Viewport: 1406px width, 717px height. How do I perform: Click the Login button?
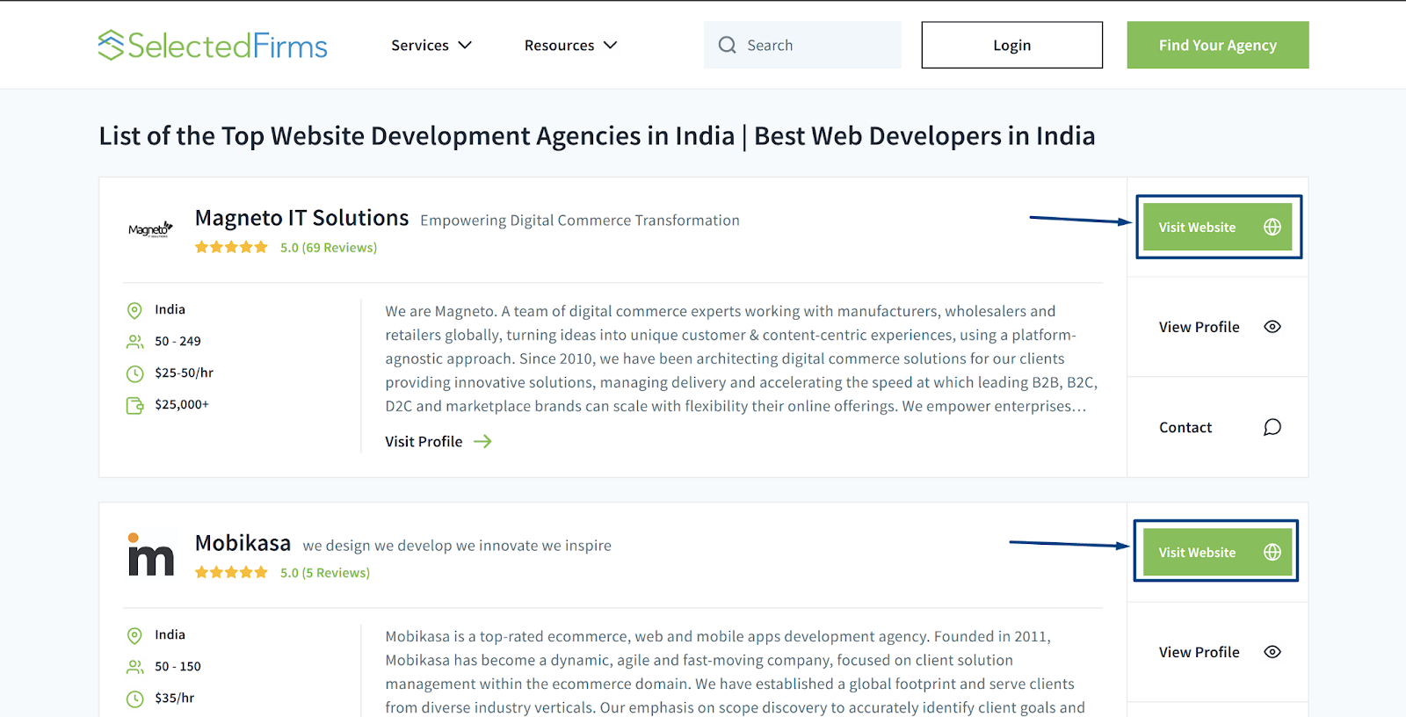pyautogui.click(x=1011, y=45)
